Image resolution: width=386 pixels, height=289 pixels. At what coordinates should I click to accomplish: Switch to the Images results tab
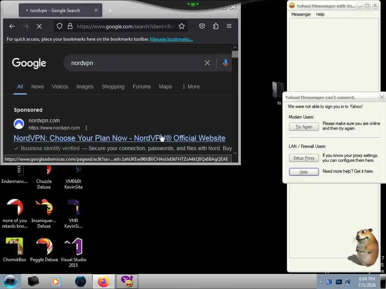pos(85,87)
